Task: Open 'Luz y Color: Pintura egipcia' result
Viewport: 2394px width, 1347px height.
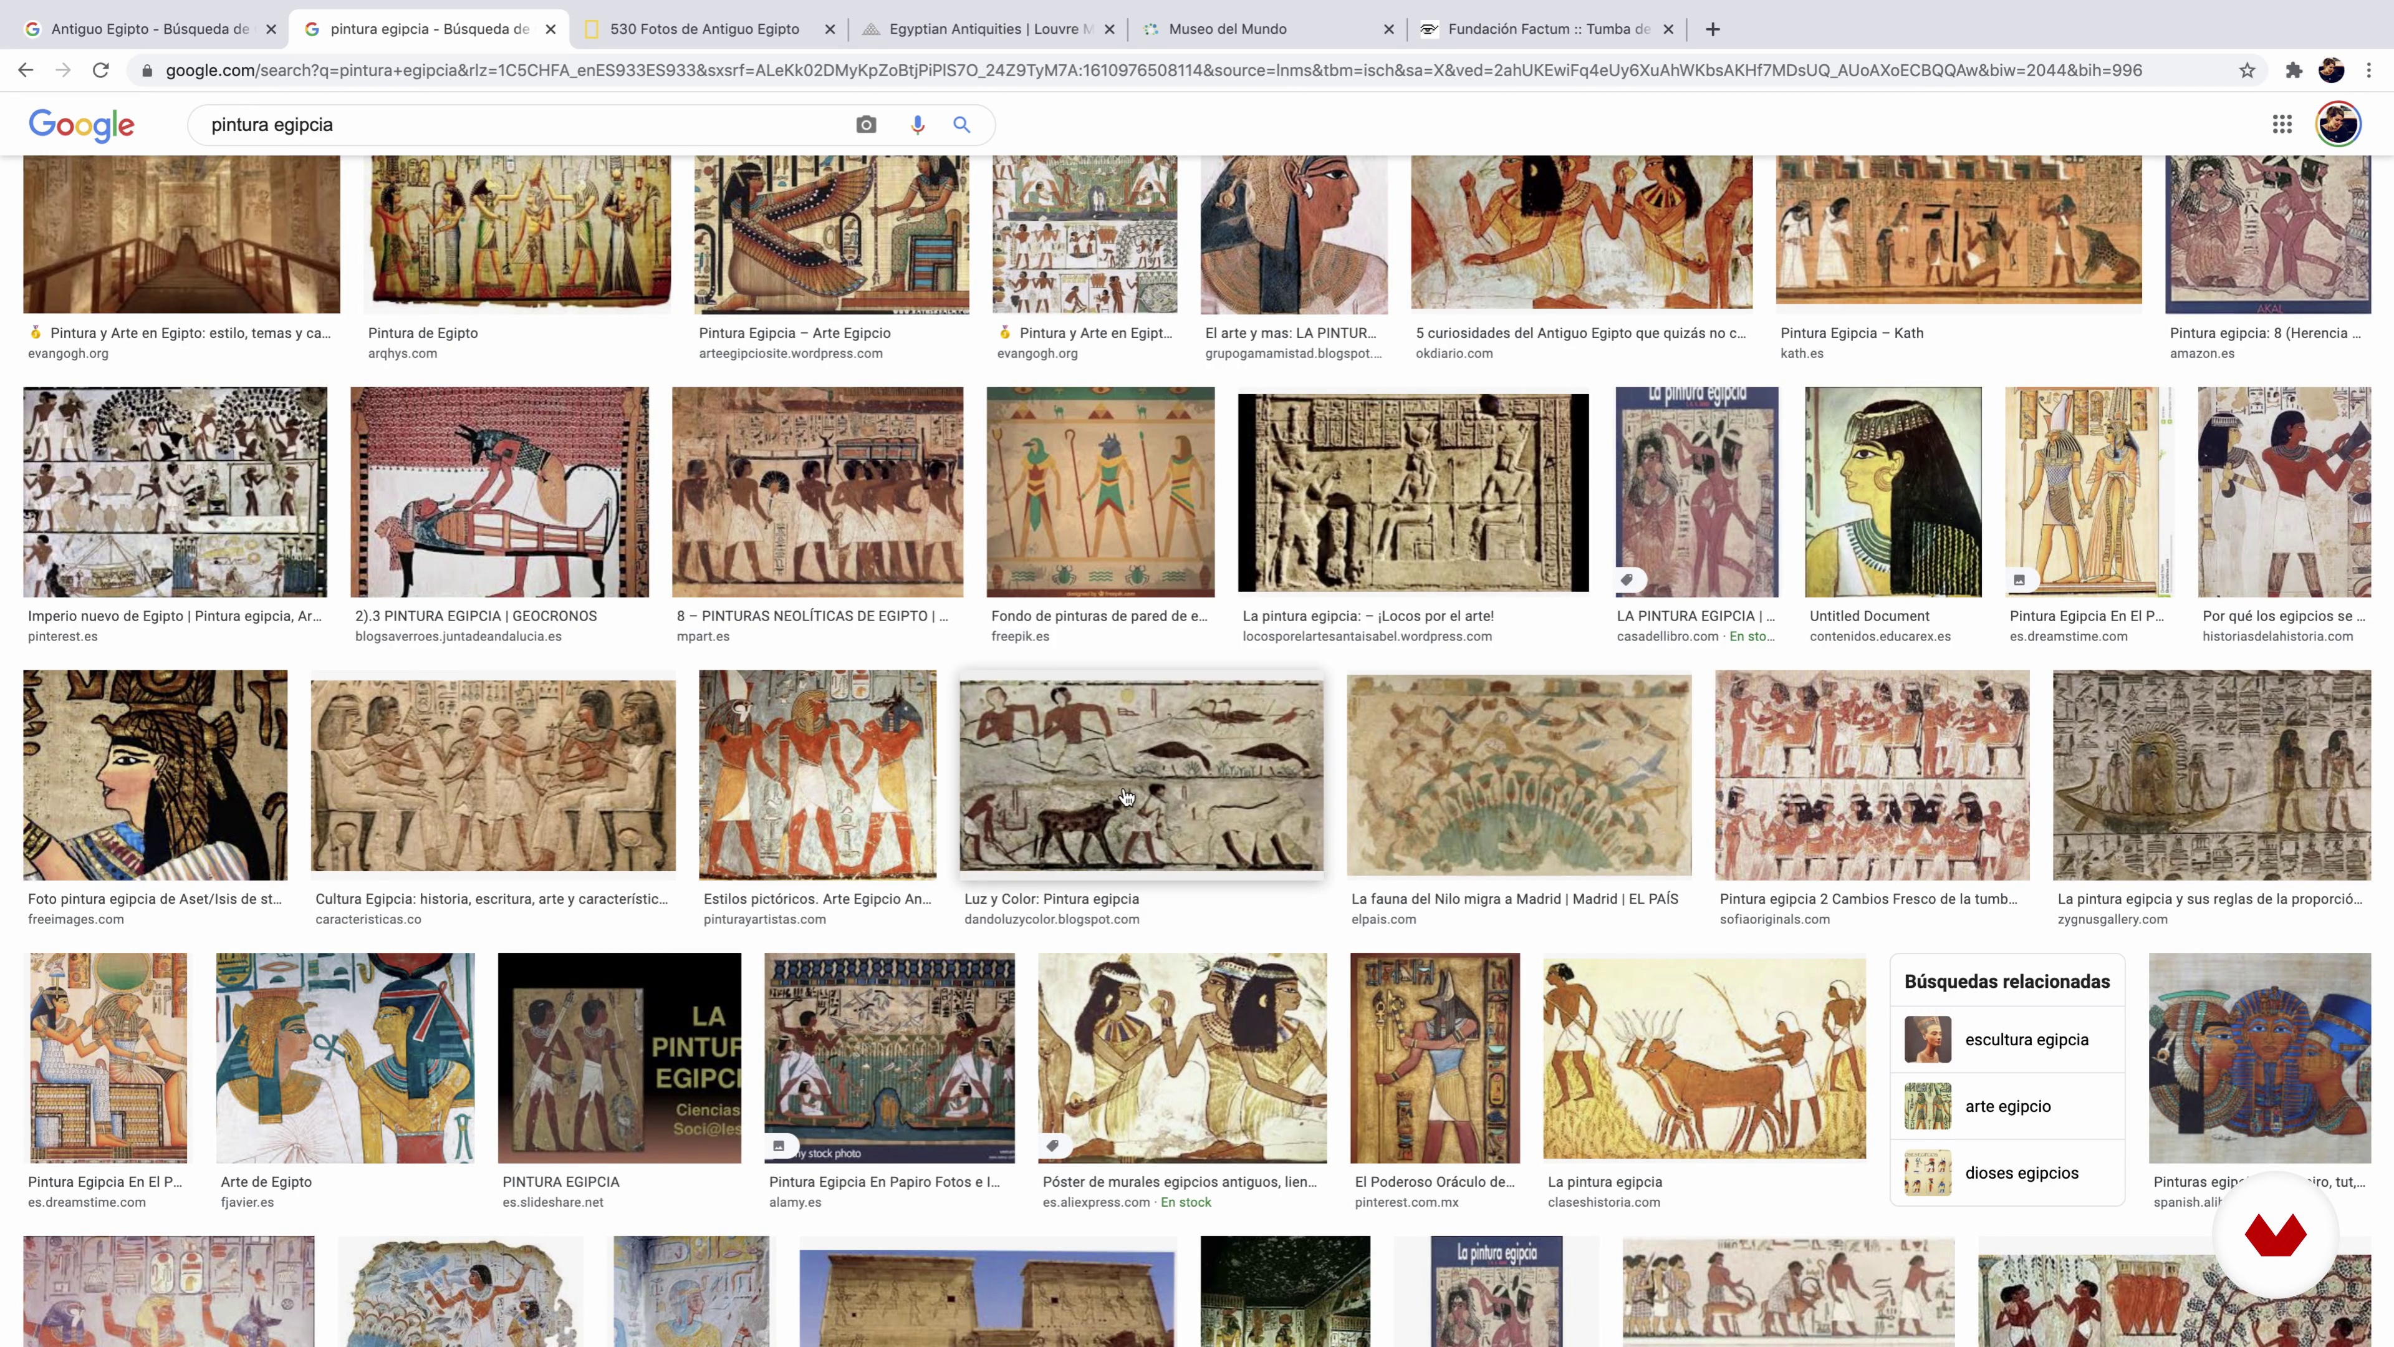Action: point(1051,899)
